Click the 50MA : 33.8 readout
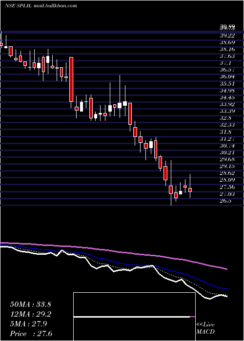Image resolution: width=244 pixels, height=341 pixels. (30, 304)
